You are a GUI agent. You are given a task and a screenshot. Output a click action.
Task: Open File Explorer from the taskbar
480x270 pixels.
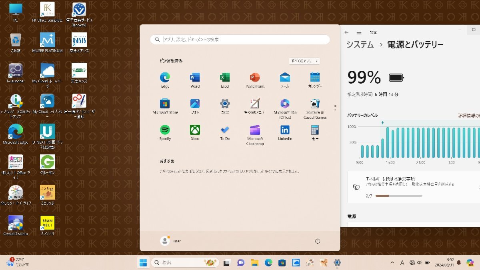(x=254, y=262)
